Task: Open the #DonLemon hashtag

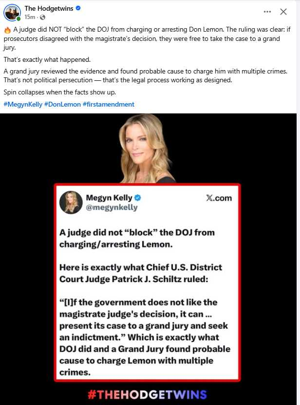Action: pos(62,104)
